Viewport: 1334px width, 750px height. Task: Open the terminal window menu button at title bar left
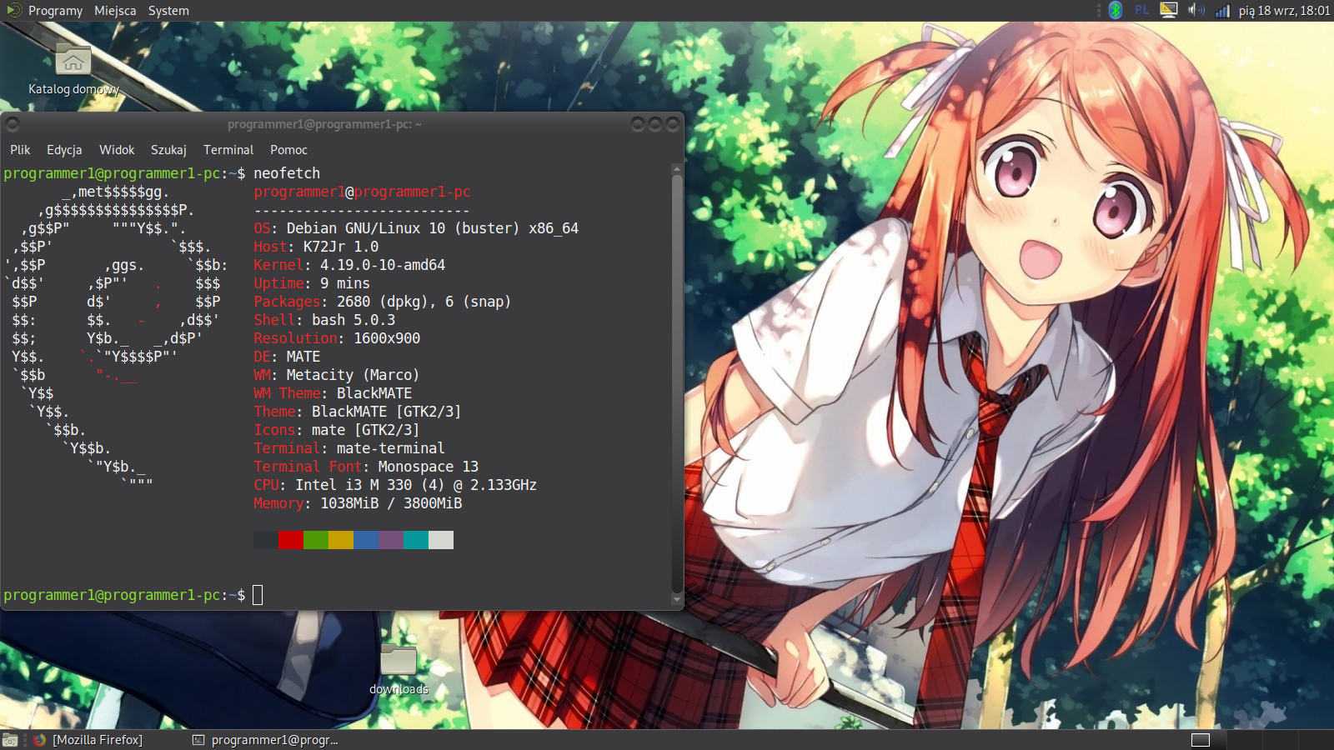tap(13, 124)
